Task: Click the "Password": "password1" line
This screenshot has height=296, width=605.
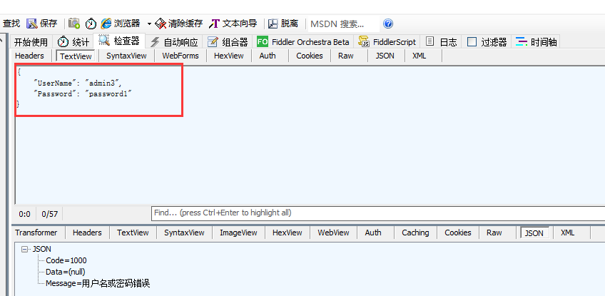Action: click(x=83, y=93)
